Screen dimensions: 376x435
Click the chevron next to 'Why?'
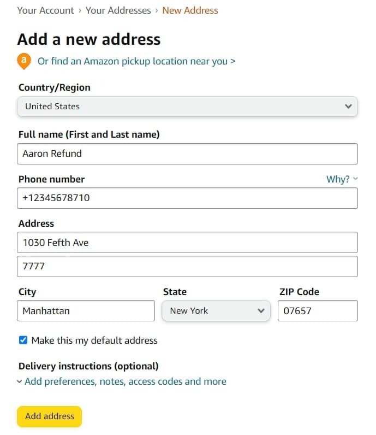tap(355, 179)
